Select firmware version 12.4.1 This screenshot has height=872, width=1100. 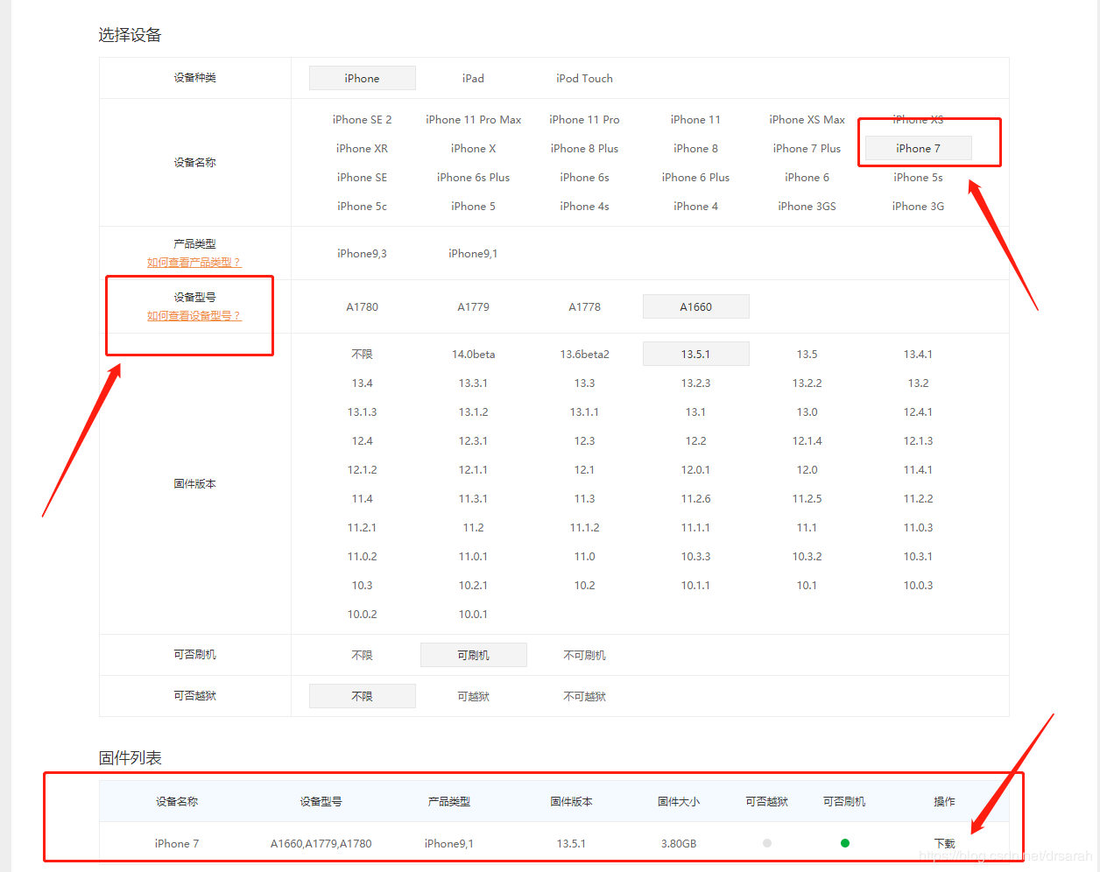tap(918, 412)
